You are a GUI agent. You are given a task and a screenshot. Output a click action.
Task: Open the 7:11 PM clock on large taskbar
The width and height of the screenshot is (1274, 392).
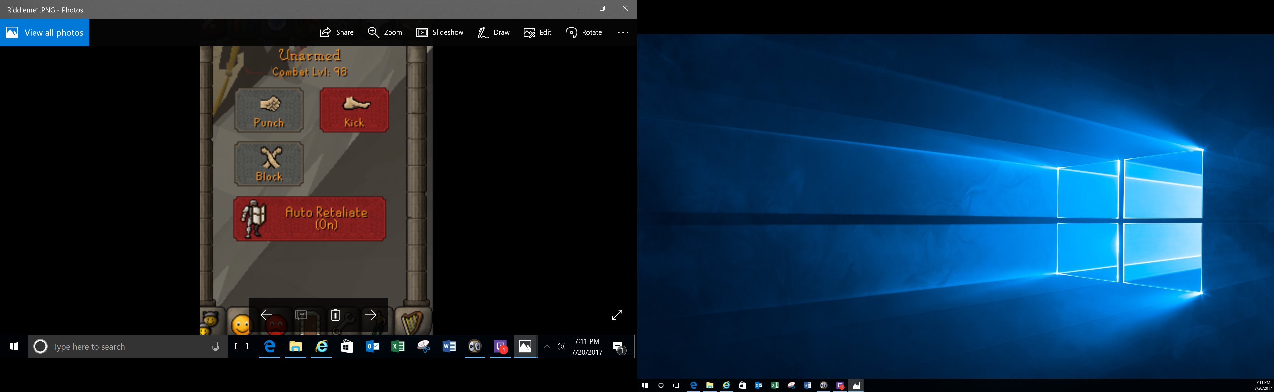point(587,347)
